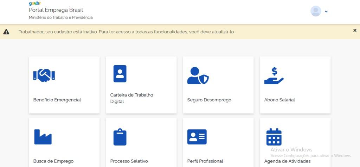Screen dimensions: 360x167
Task: Open the Abono Salarial text label
Action: click(x=279, y=100)
